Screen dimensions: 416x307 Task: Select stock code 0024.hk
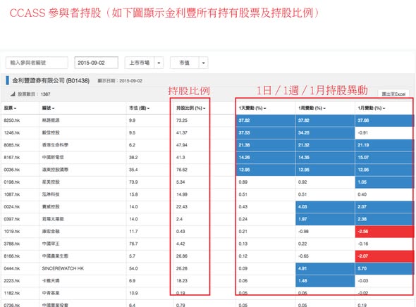(12, 206)
